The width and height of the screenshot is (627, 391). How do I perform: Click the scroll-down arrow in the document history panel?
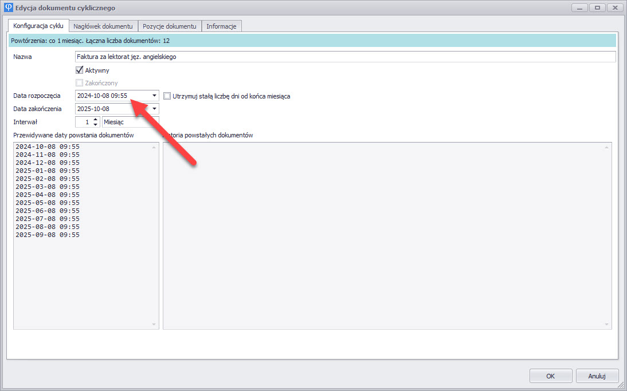click(606, 324)
